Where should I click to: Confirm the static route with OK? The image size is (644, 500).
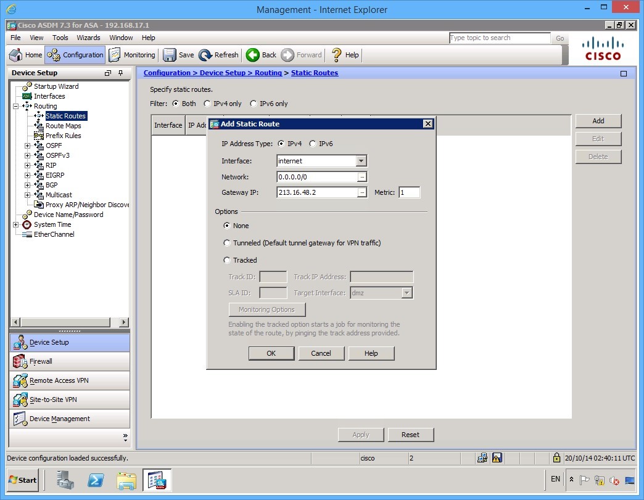271,353
